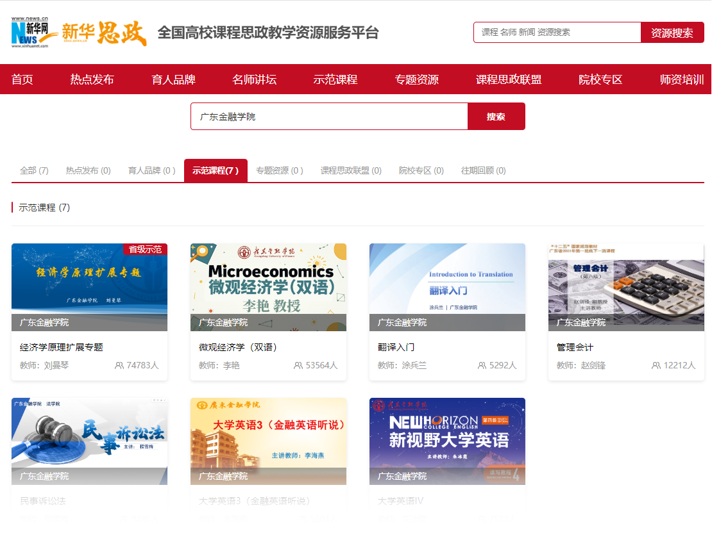Image resolution: width=712 pixels, height=549 pixels.
Task: Click the viewer count icon for 微观经济学（双语）
Action: 298,365
